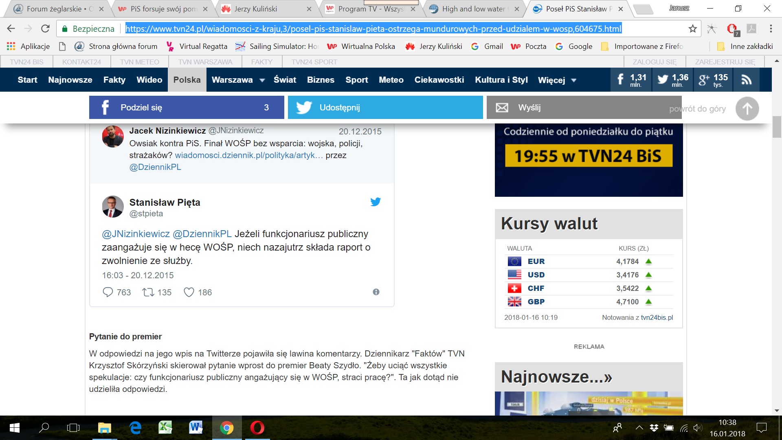Open the Fakty nav item

pos(114,80)
